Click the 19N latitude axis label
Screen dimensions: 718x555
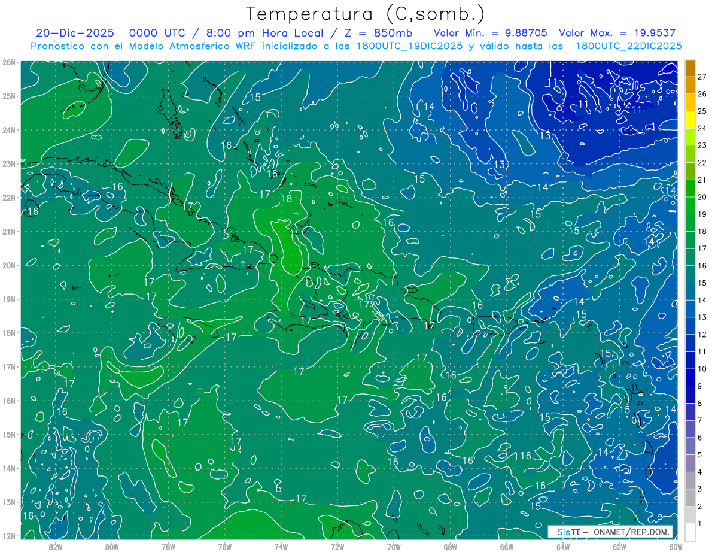point(9,299)
